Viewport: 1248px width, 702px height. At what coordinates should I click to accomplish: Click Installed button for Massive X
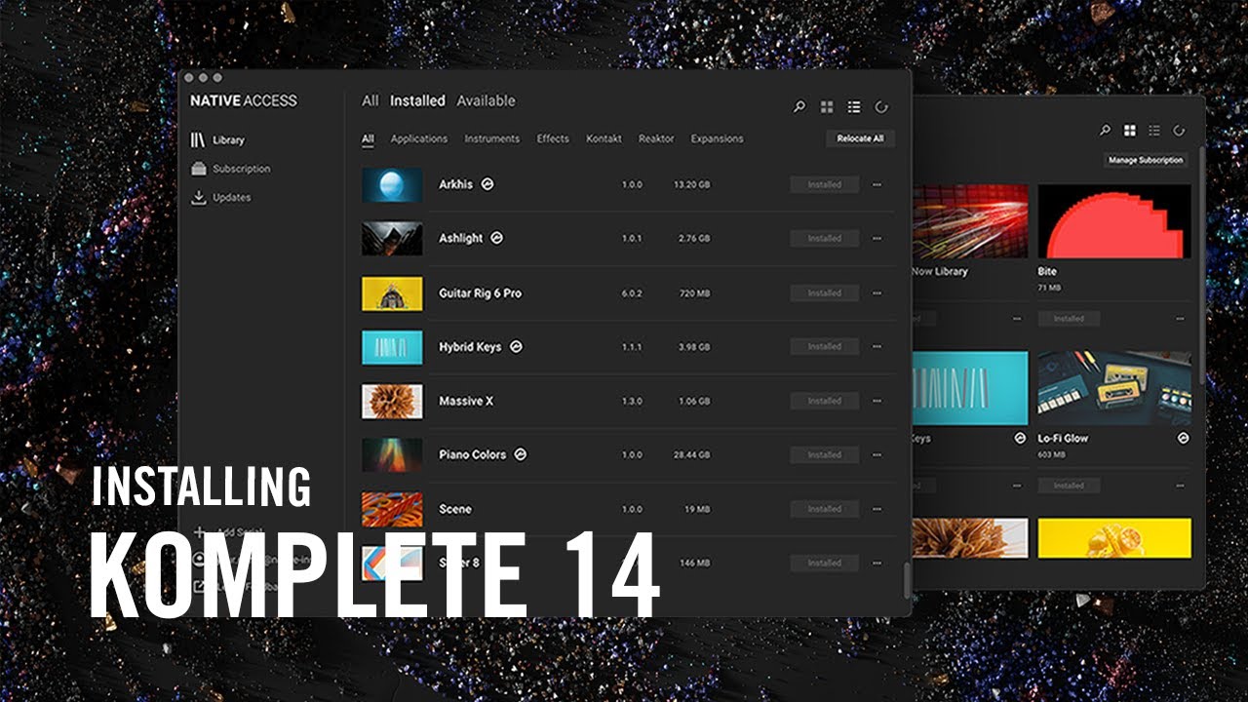(x=824, y=401)
